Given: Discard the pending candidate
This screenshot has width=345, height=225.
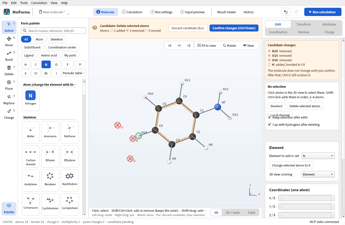Looking at the screenshot, I should [188, 28].
